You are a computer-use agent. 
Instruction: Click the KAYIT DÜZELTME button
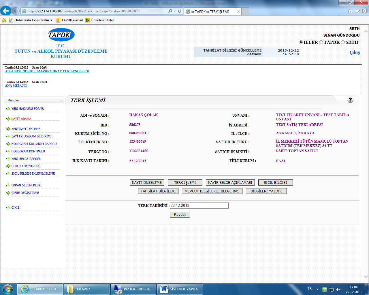coord(147,183)
